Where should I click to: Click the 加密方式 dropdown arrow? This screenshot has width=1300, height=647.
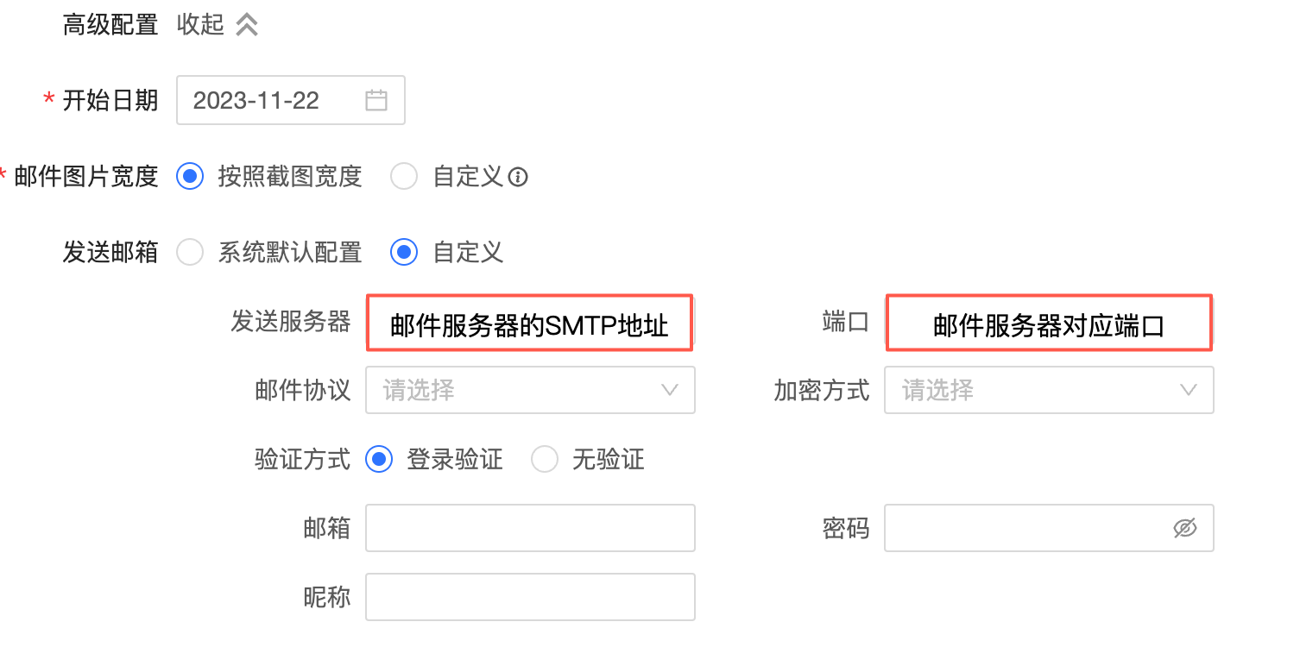1188,390
